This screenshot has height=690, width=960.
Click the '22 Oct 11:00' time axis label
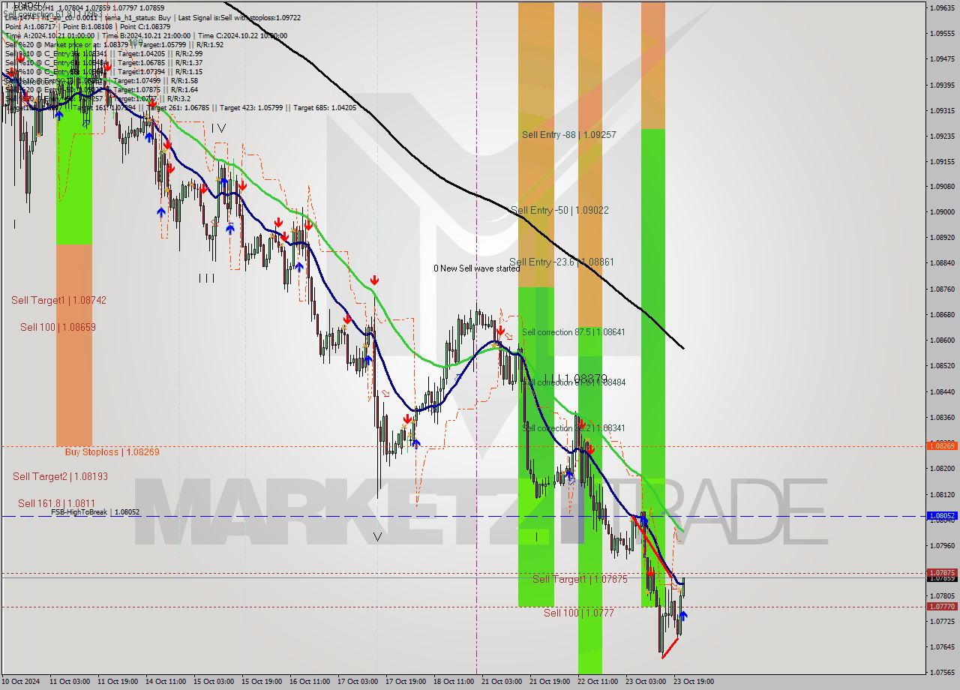(598, 682)
